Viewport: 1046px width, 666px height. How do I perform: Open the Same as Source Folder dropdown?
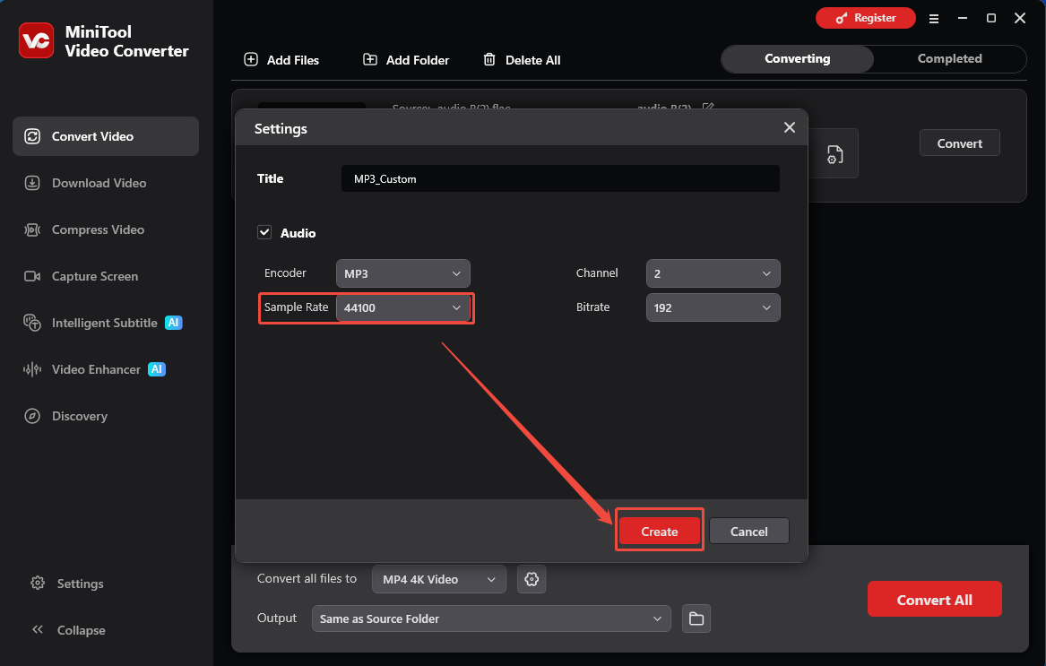(x=491, y=618)
